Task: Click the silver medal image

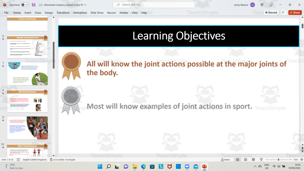Action: [x=71, y=101]
